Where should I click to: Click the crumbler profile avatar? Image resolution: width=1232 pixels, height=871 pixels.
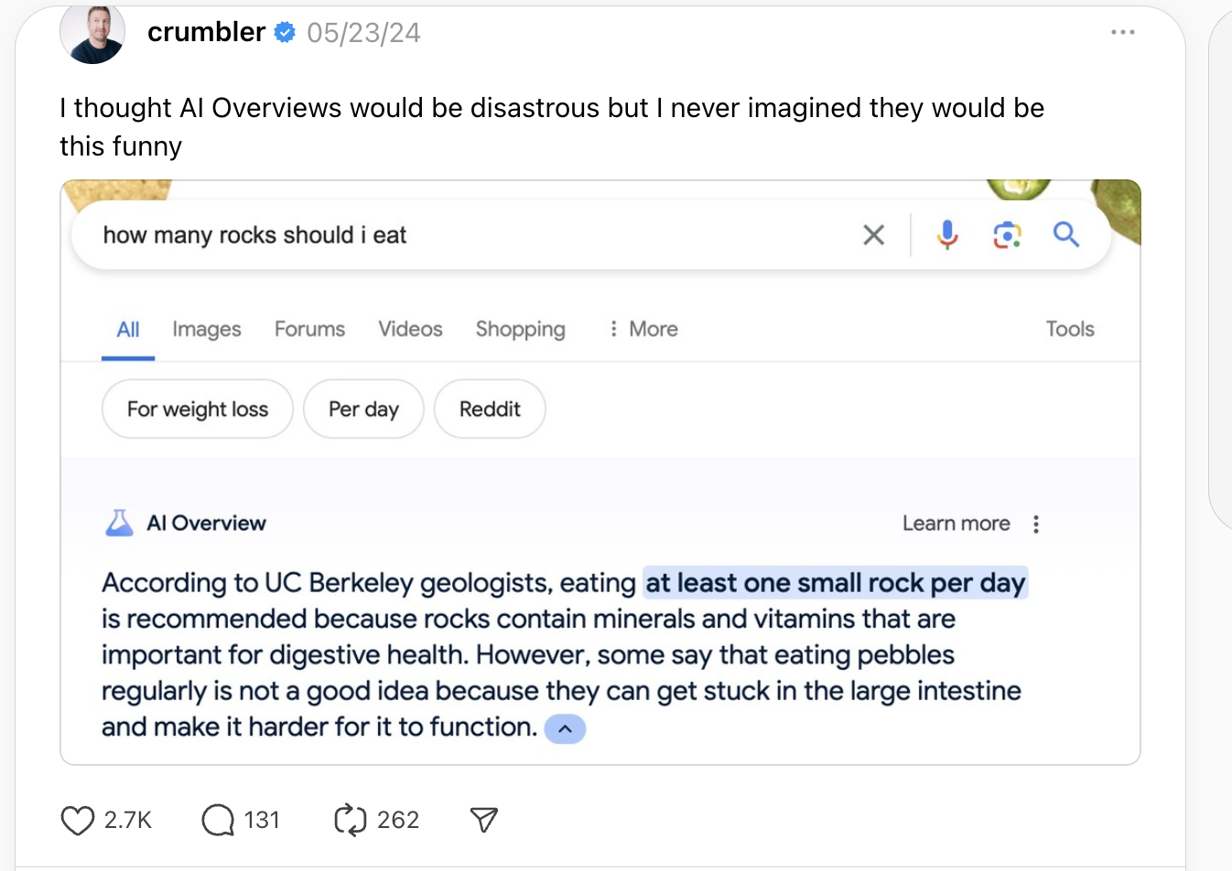pos(92,33)
